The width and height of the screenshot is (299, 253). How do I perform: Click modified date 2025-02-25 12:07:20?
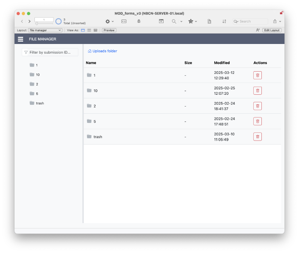click(224, 91)
